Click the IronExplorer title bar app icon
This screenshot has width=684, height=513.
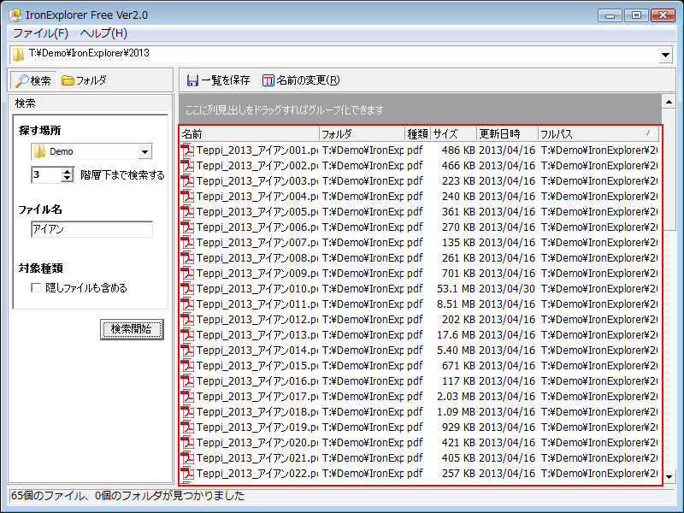click(15, 15)
